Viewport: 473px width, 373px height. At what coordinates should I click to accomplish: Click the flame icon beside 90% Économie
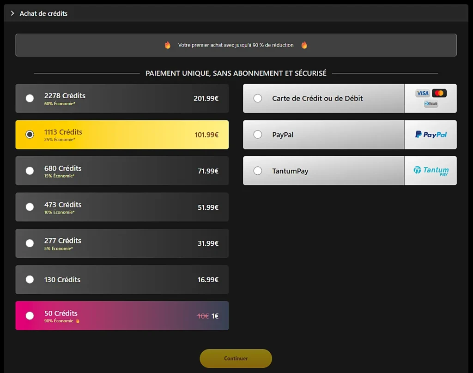[x=78, y=321]
